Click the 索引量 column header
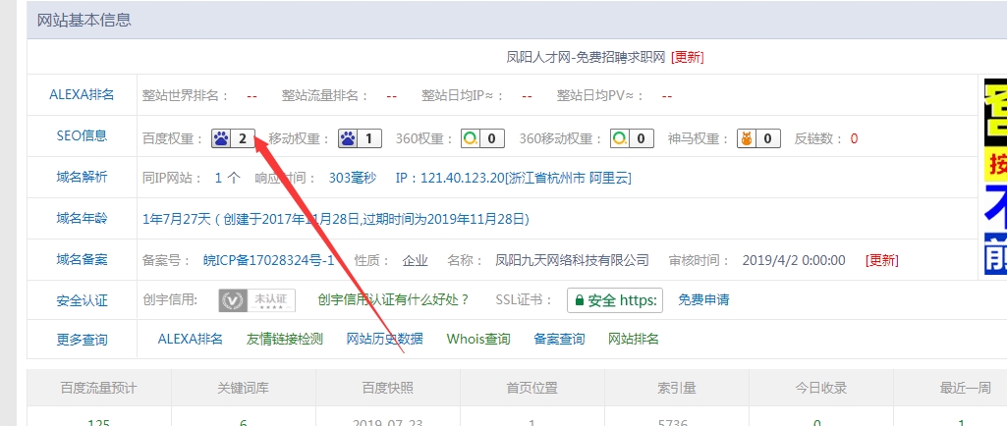This screenshot has width=1007, height=426. (x=677, y=388)
